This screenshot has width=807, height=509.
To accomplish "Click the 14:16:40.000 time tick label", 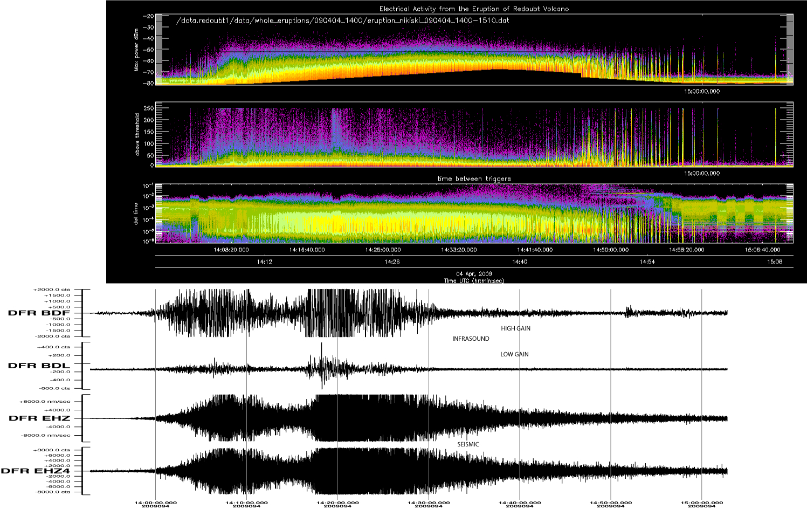I will point(307,250).
